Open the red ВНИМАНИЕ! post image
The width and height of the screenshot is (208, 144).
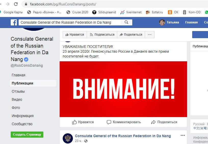point(123,89)
